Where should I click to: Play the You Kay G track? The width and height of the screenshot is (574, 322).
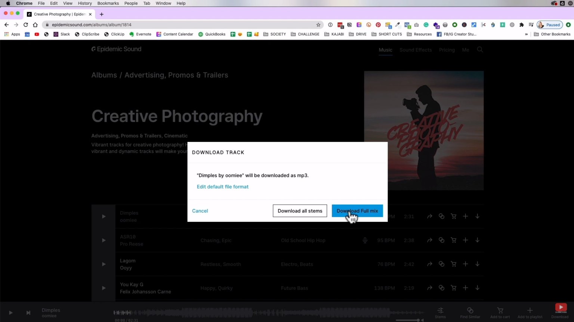coord(104,288)
